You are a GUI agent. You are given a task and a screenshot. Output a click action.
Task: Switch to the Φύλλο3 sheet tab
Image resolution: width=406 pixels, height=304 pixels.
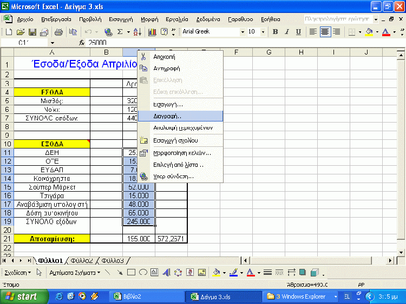[x=113, y=261]
